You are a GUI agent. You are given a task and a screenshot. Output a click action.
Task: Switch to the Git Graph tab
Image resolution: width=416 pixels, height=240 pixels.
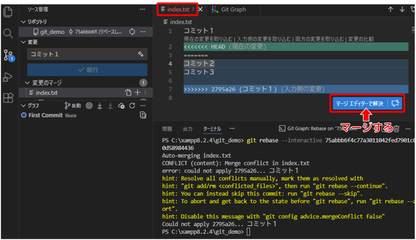click(229, 10)
